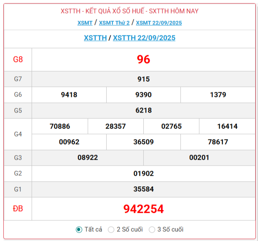The image size is (258, 241).
Task: Select the Tất cả radio button
Action: coord(79,230)
